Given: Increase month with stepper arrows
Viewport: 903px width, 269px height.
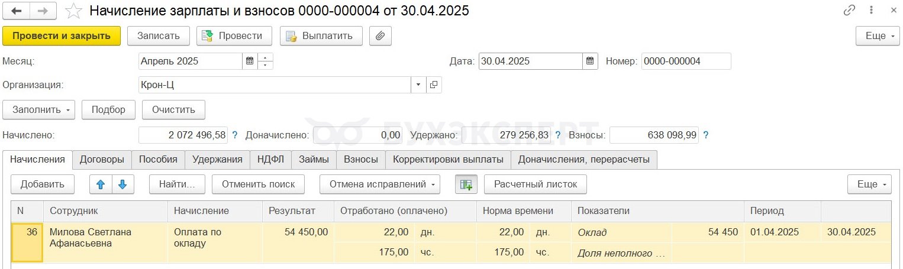Looking at the screenshot, I should [265, 57].
